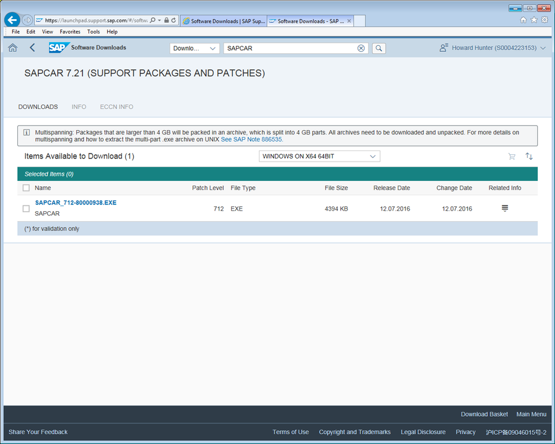Viewport: 555px width, 444px height.
Task: Download SAPCAR_712-80000938.EXE via its link
Action: click(75, 202)
